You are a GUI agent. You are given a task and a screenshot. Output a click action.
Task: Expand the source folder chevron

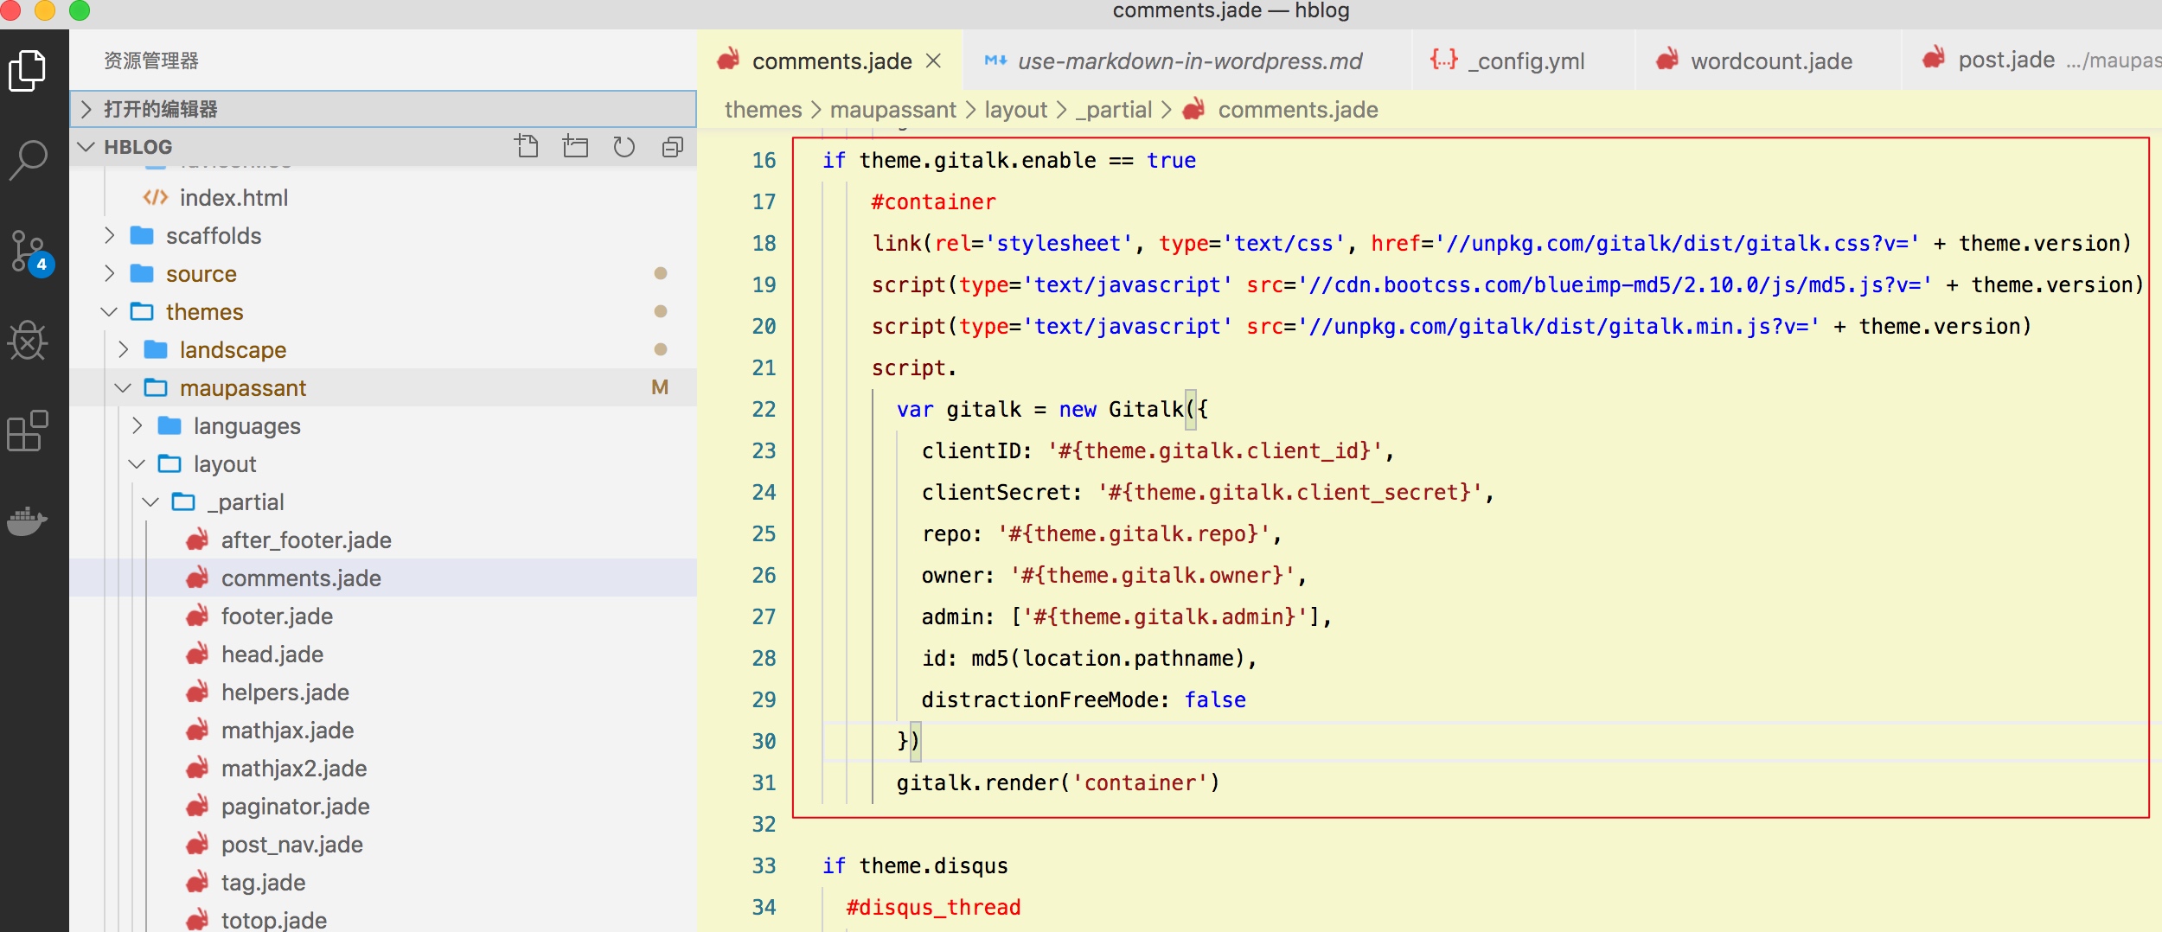tap(109, 273)
